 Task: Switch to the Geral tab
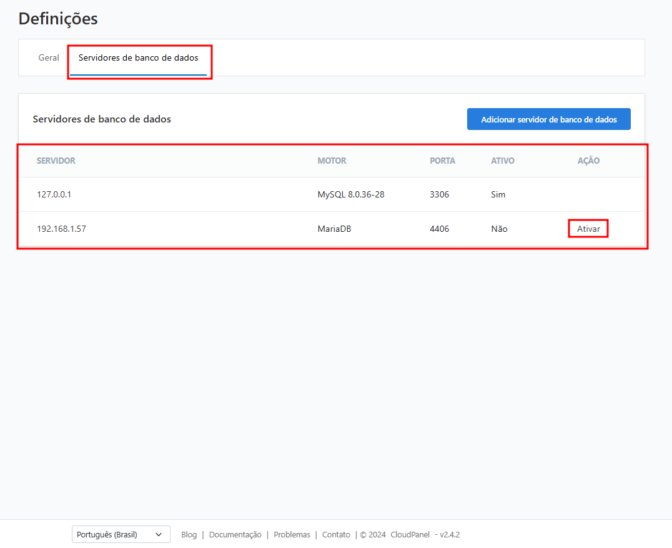coord(49,57)
